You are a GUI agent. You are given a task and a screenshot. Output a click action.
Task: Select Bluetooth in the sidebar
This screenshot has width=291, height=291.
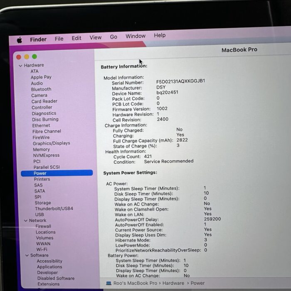click(x=41, y=89)
